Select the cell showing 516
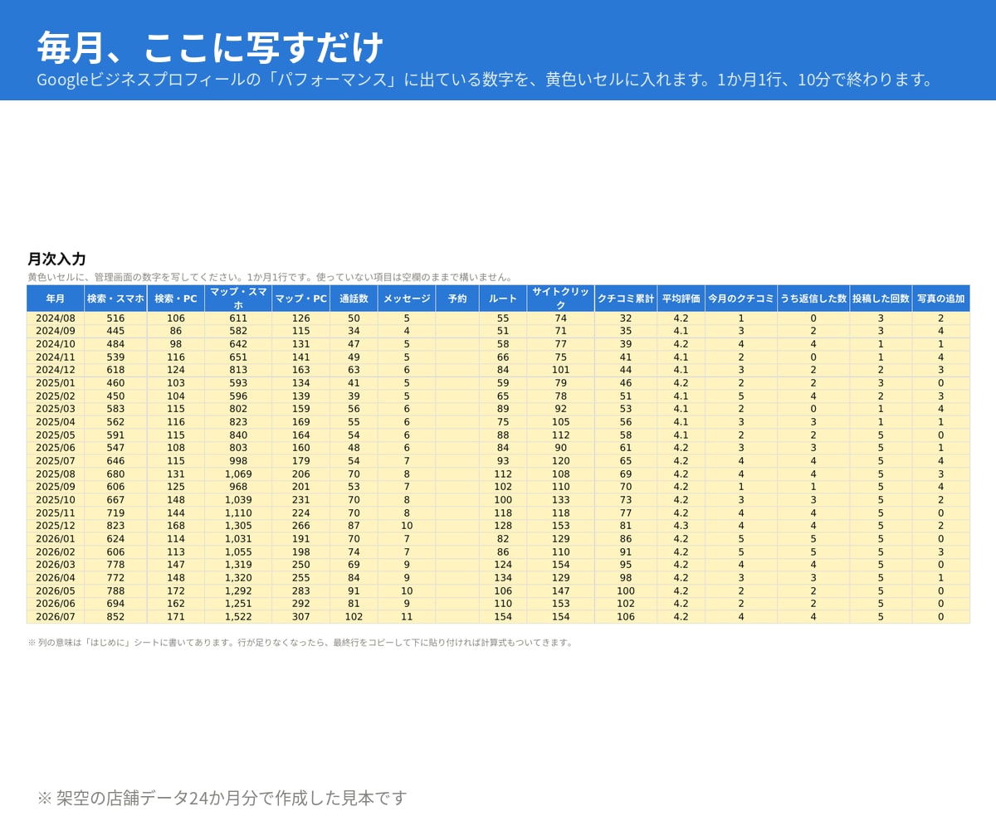This screenshot has height=821, width=996. click(x=115, y=318)
